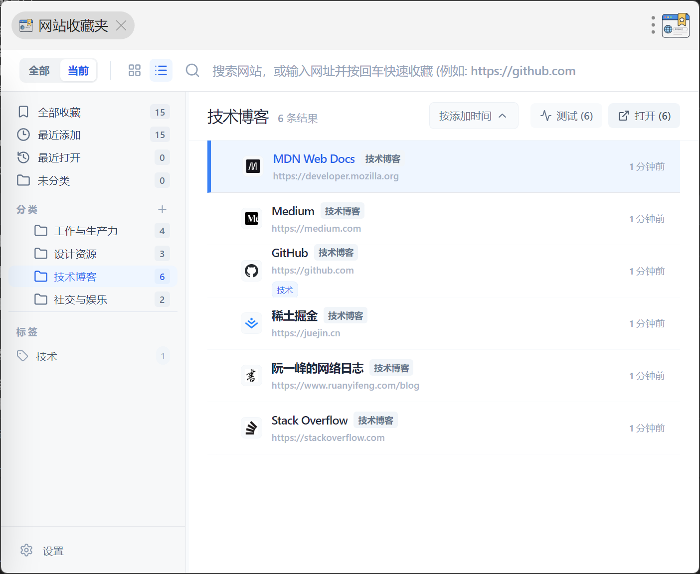Screen dimensions: 700x574
Task: Toggle scope to 当前
Action: (78, 71)
